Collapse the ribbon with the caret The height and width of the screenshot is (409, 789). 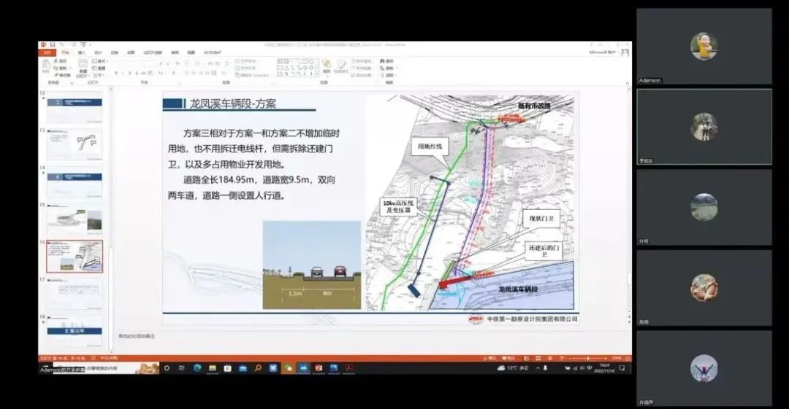pyautogui.click(x=628, y=83)
